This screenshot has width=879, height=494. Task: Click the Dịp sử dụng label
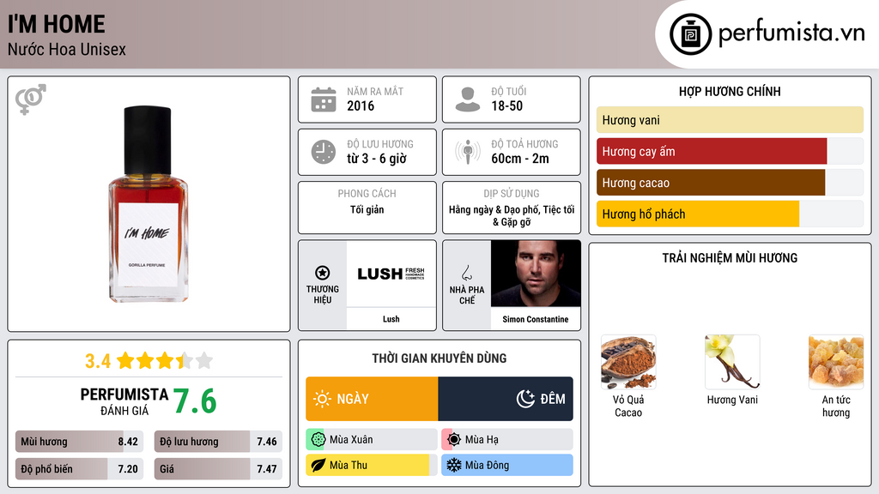click(512, 193)
